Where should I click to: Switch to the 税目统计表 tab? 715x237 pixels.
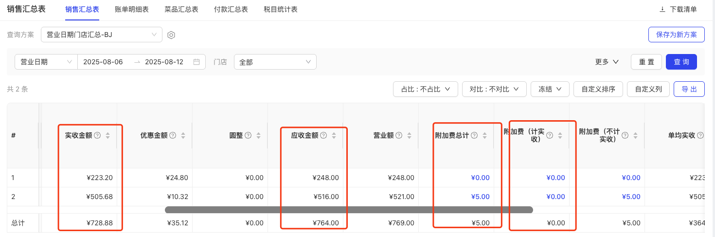tap(281, 9)
